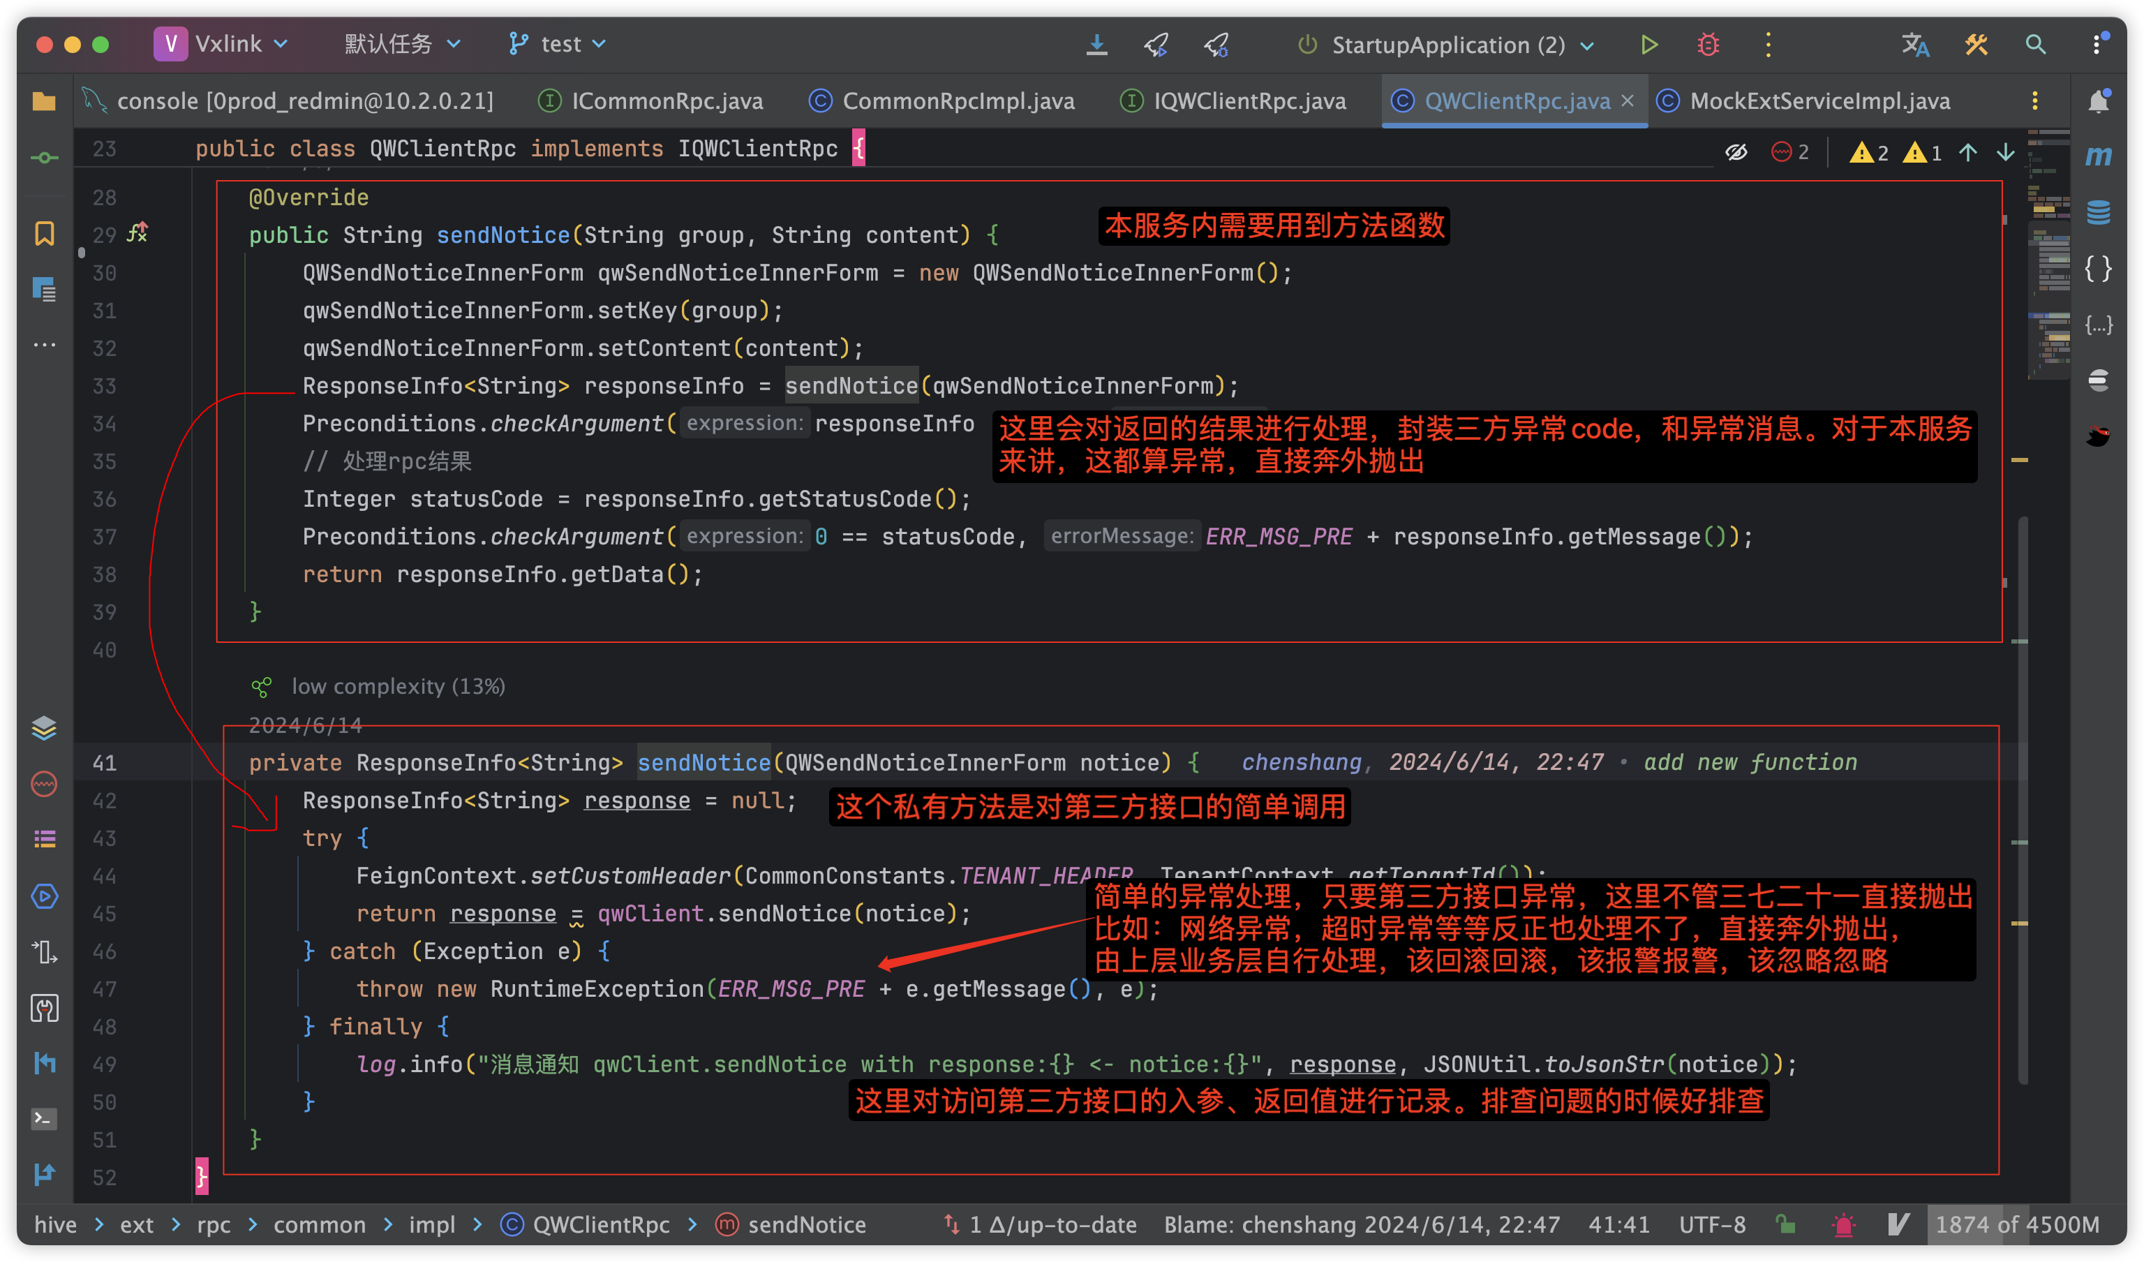This screenshot has width=2144, height=1262.
Task: Run StartupApplication with the green play icon
Action: click(1648, 44)
